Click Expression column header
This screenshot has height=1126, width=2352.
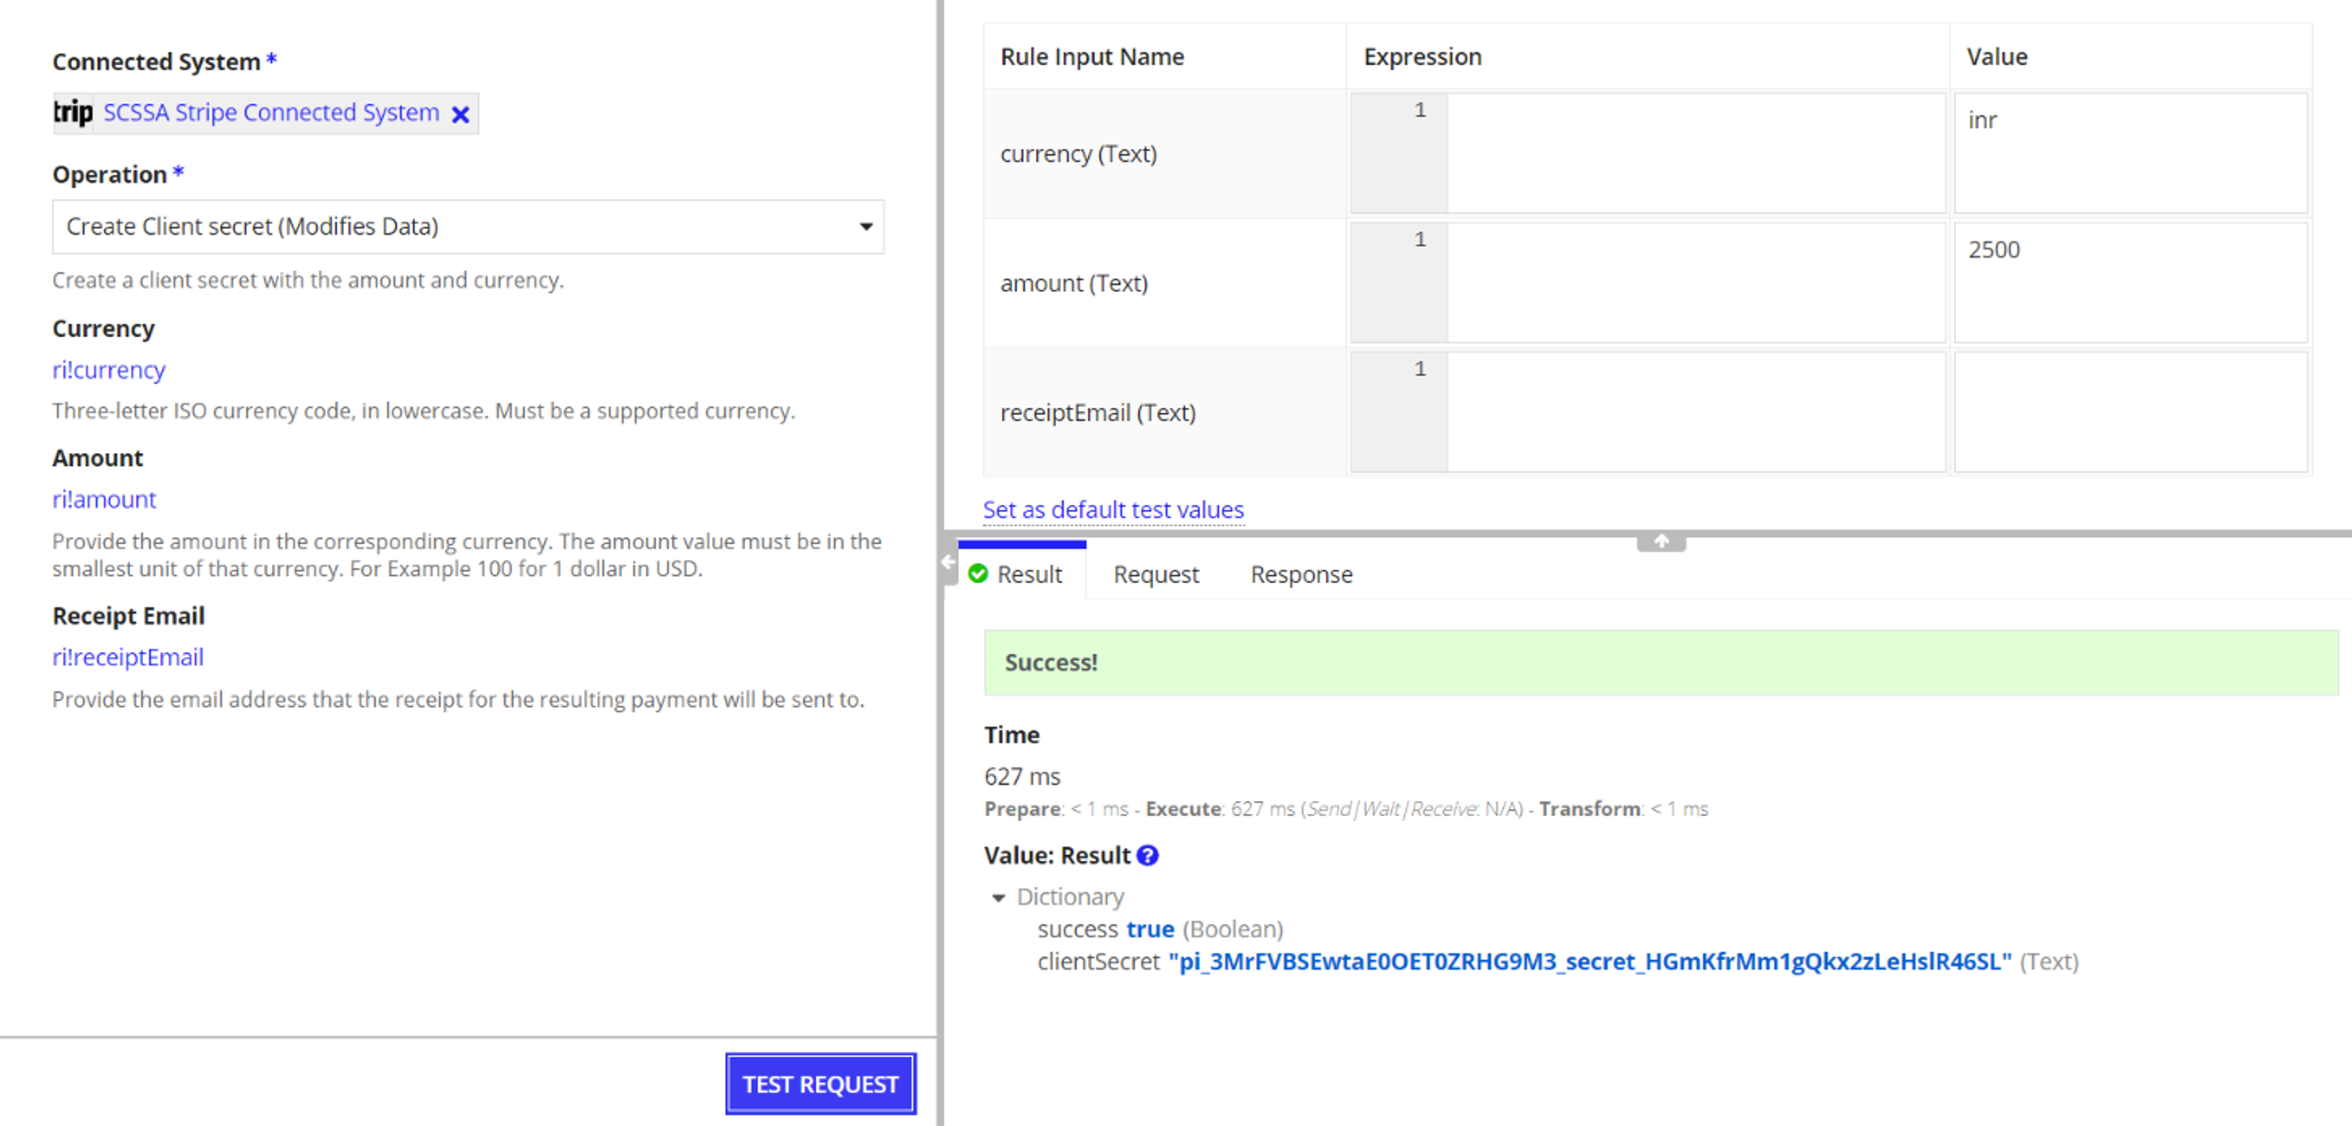[1422, 56]
